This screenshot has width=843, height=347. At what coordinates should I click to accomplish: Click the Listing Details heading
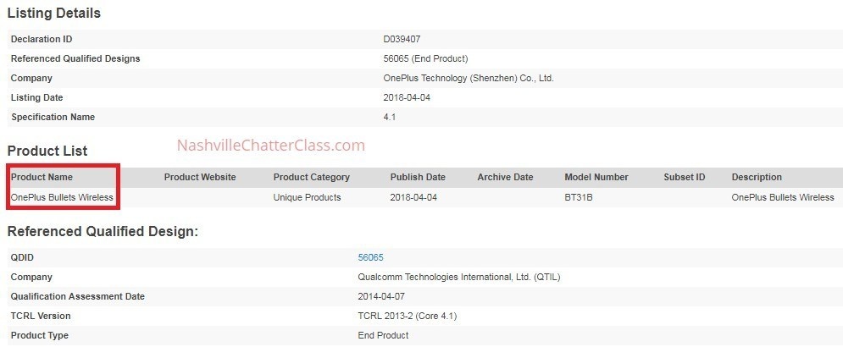54,14
